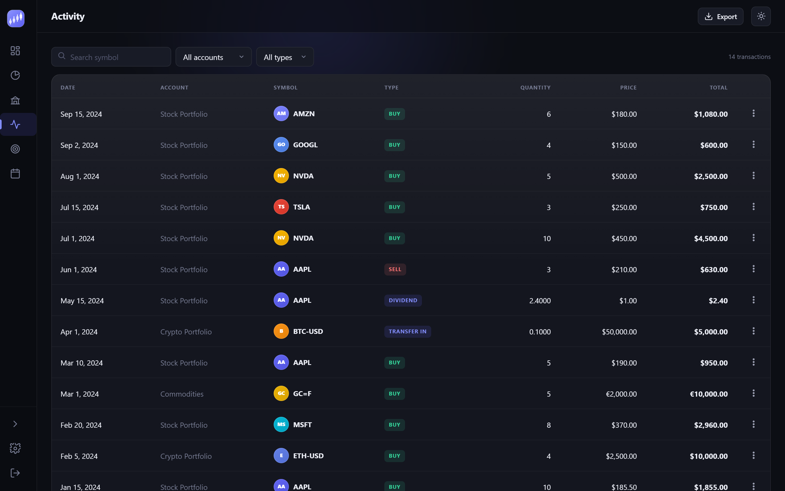Click the ETH-USD symbol avatar
This screenshot has width=785, height=491.
[x=281, y=456]
